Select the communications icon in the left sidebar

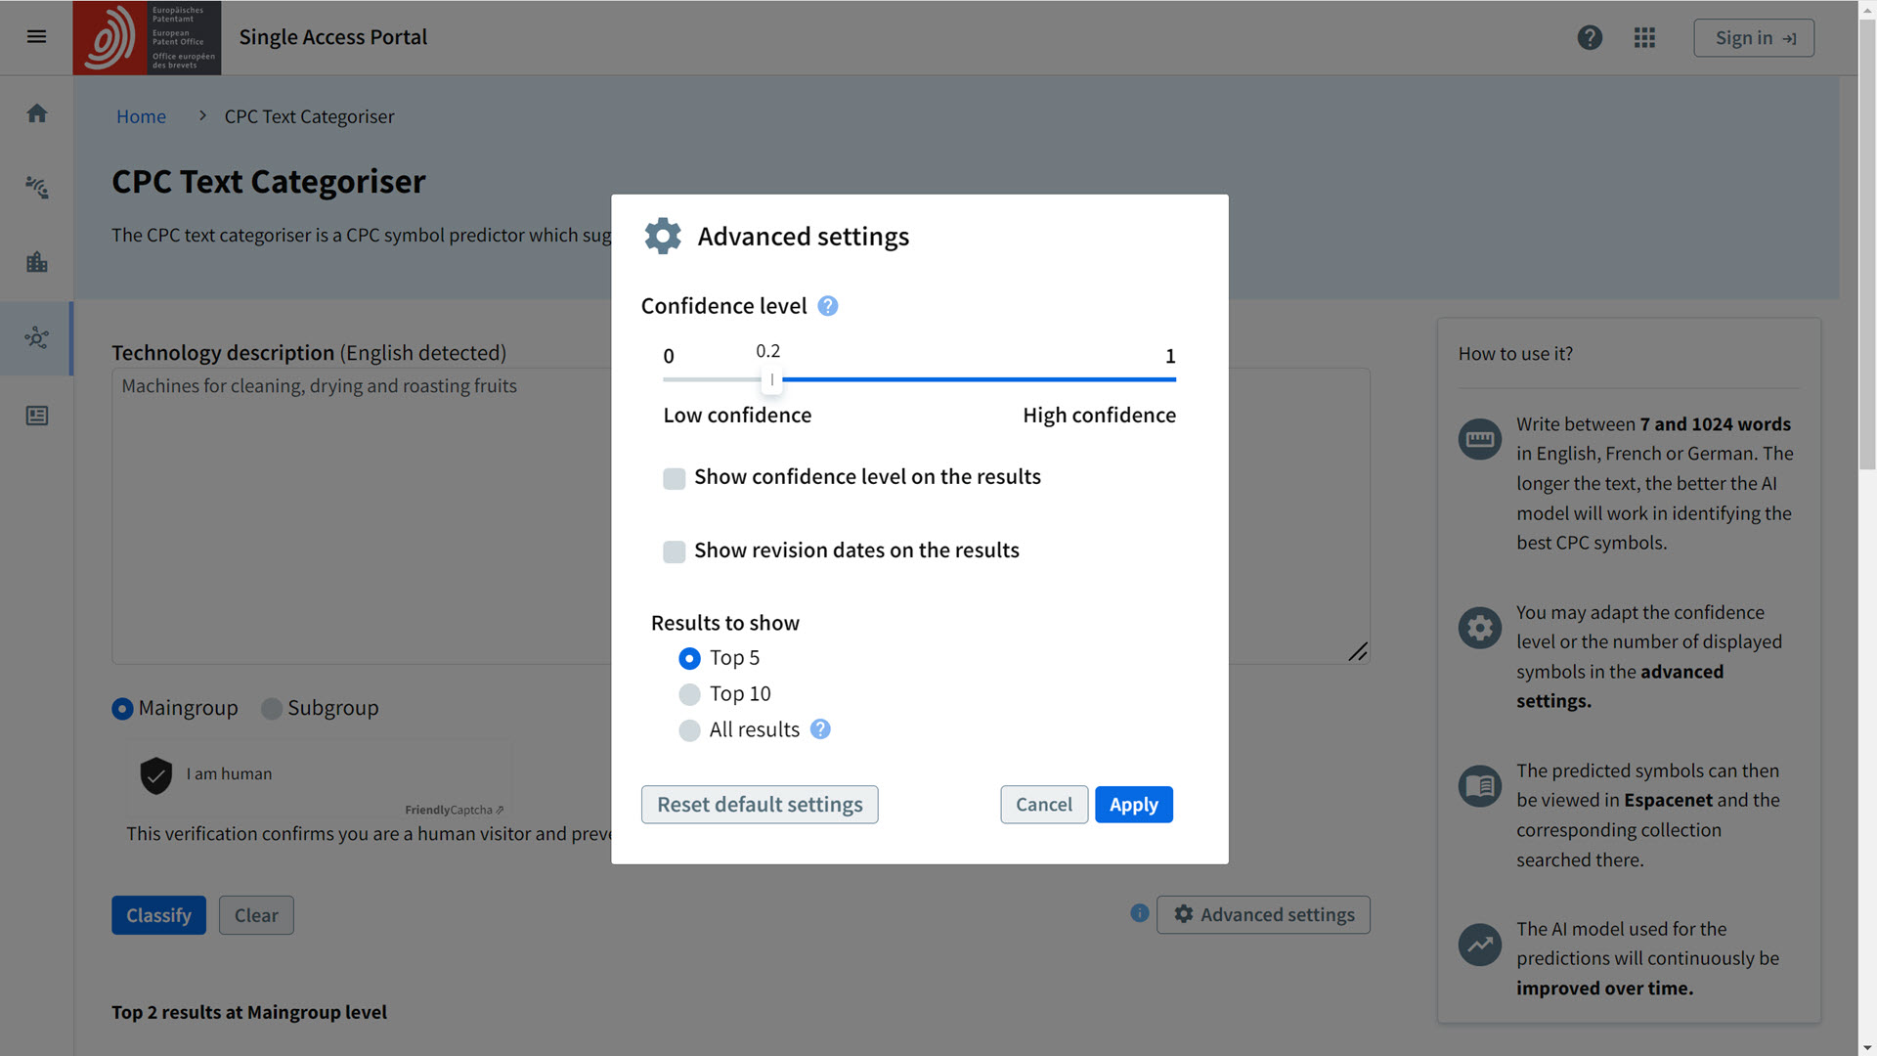click(x=36, y=187)
